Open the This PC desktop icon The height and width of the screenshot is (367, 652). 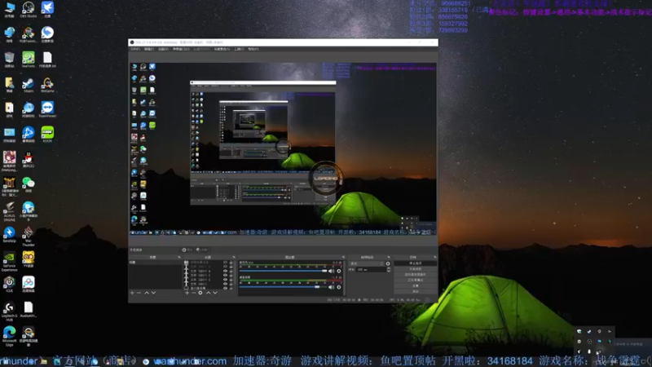9,10
